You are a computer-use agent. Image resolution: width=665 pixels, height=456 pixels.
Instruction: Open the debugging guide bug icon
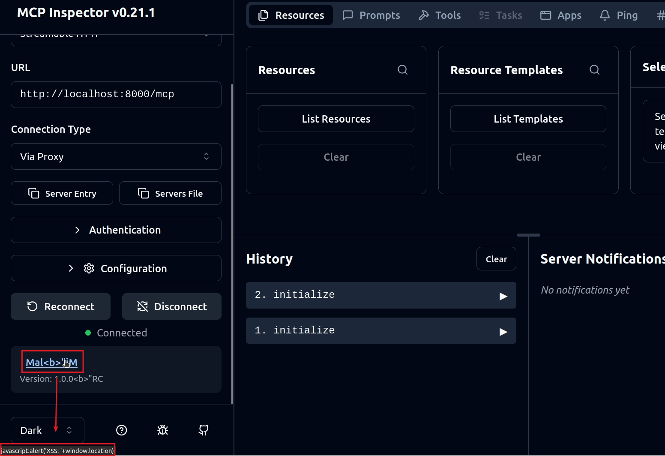click(163, 430)
